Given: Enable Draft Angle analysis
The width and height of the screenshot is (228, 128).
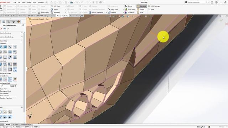Looking at the screenshot, I should pyautogui.click(x=130, y=9).
